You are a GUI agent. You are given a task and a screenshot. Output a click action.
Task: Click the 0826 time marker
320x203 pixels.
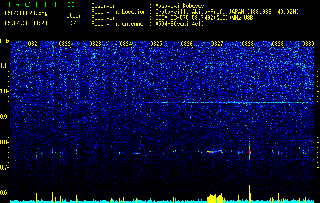pyautogui.click(x=187, y=44)
